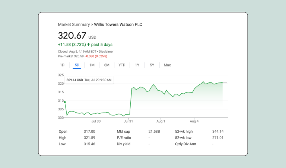Switch to the 1M chart range

[92, 65]
